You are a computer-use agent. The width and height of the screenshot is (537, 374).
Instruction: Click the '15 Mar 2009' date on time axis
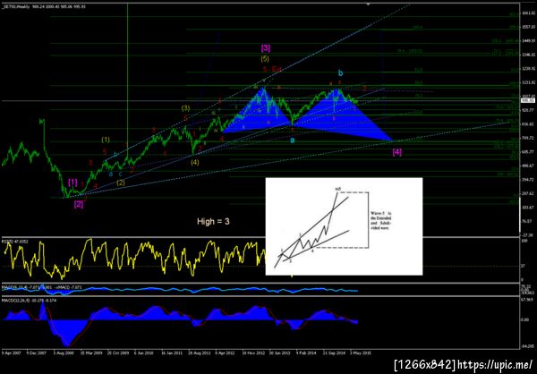click(x=91, y=352)
